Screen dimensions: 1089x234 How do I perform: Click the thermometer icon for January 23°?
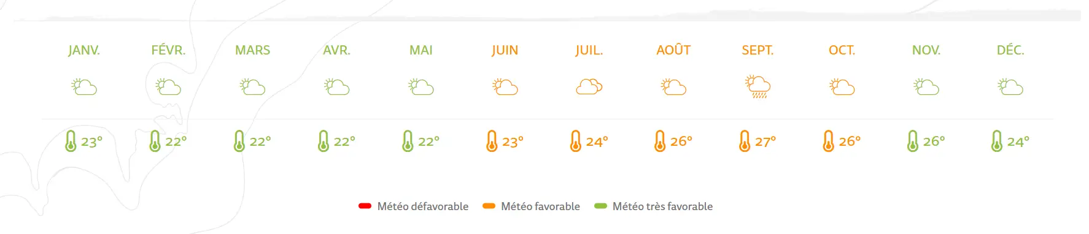[x=71, y=141]
